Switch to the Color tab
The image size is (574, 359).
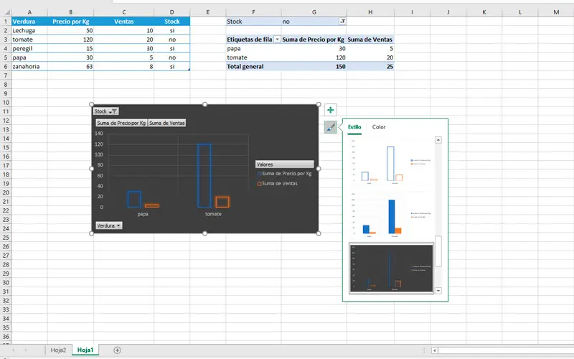379,127
